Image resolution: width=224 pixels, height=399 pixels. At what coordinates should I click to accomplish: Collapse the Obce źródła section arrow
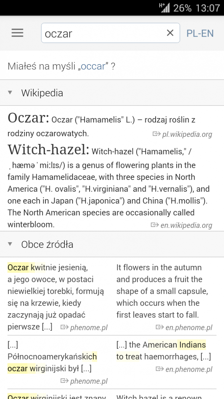click(10, 244)
